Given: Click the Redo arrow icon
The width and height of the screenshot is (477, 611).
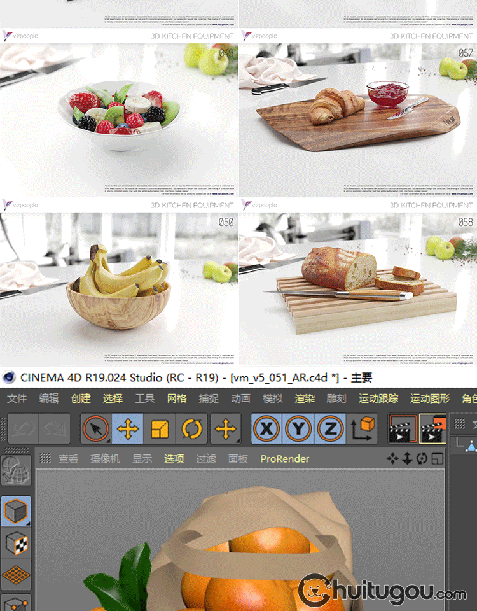Looking at the screenshot, I should [54, 428].
